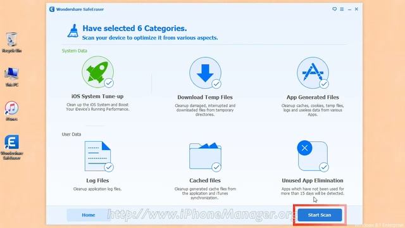Screen dimensions: 405x228
Task: Uncheck the Log Files checkmark
Action: click(109, 167)
